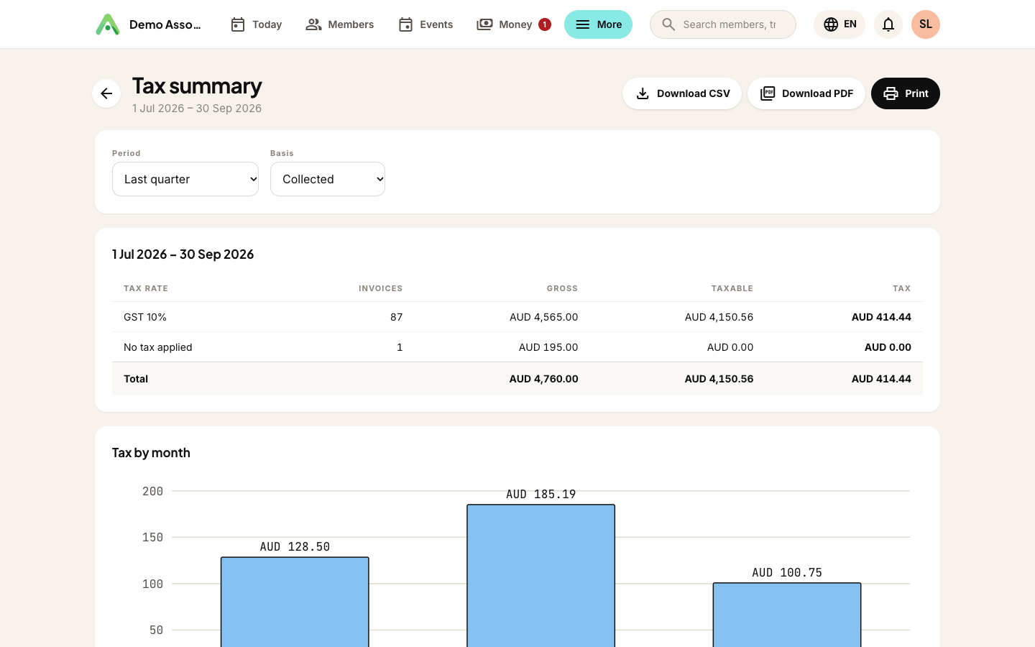The image size is (1035, 647).
Task: Download the CSV report
Action: point(682,93)
